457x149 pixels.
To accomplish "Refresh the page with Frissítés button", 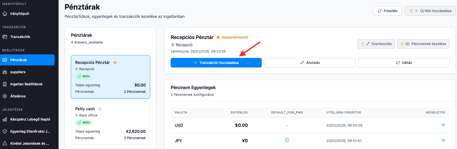I will pyautogui.click(x=387, y=11).
